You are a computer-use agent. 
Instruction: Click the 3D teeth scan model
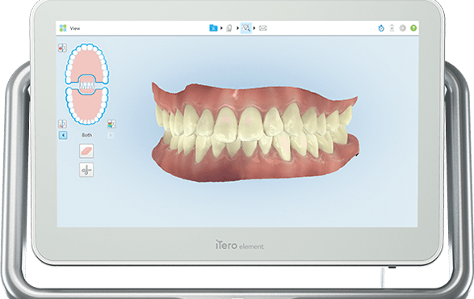255,133
